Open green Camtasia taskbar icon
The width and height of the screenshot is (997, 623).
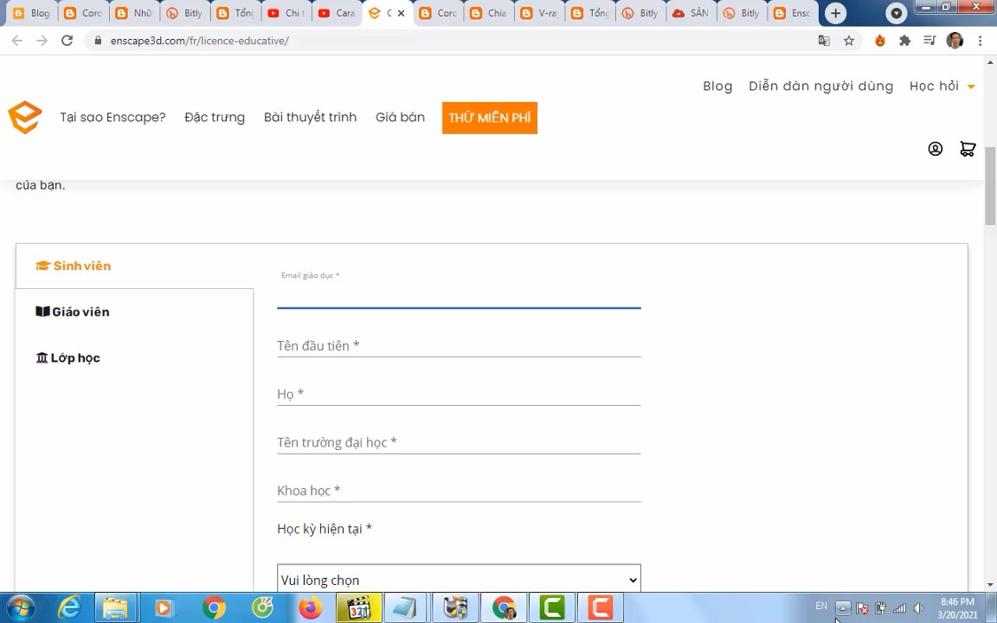tap(552, 607)
